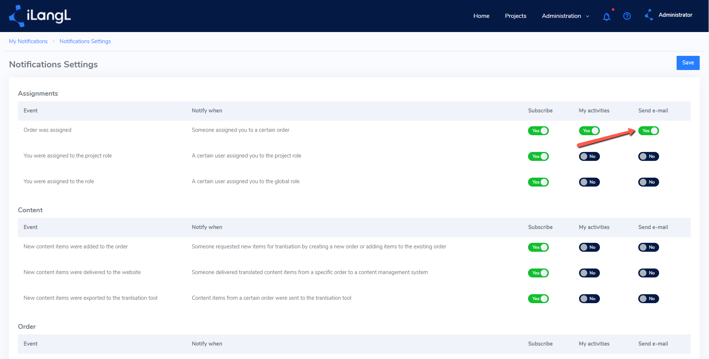This screenshot has height=359, width=709.
Task: Toggle Subscribe for items added to the order
Action: tap(538, 247)
